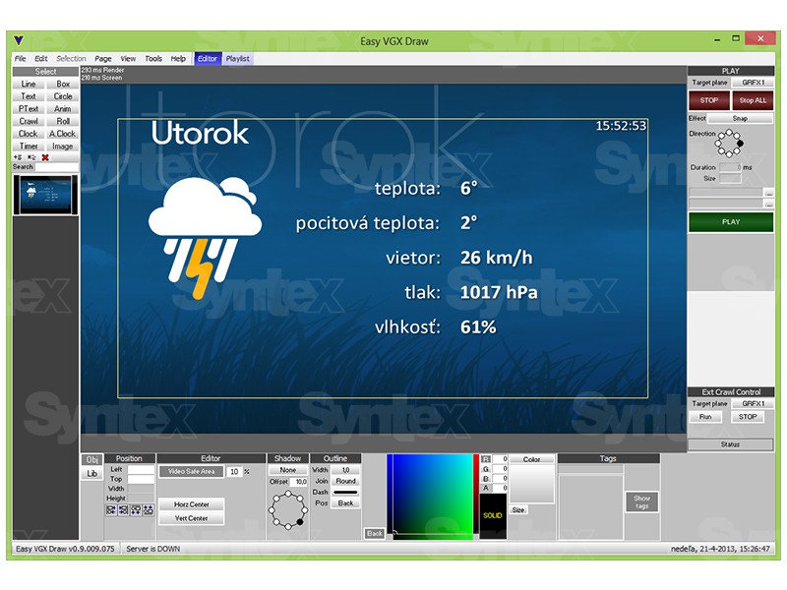This screenshot has height=590, width=787.
Task: Pick the A.Clock tool
Action: tap(63, 134)
